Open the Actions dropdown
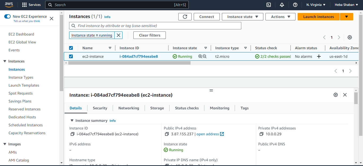The height and width of the screenshot is (166, 363). pos(280,16)
